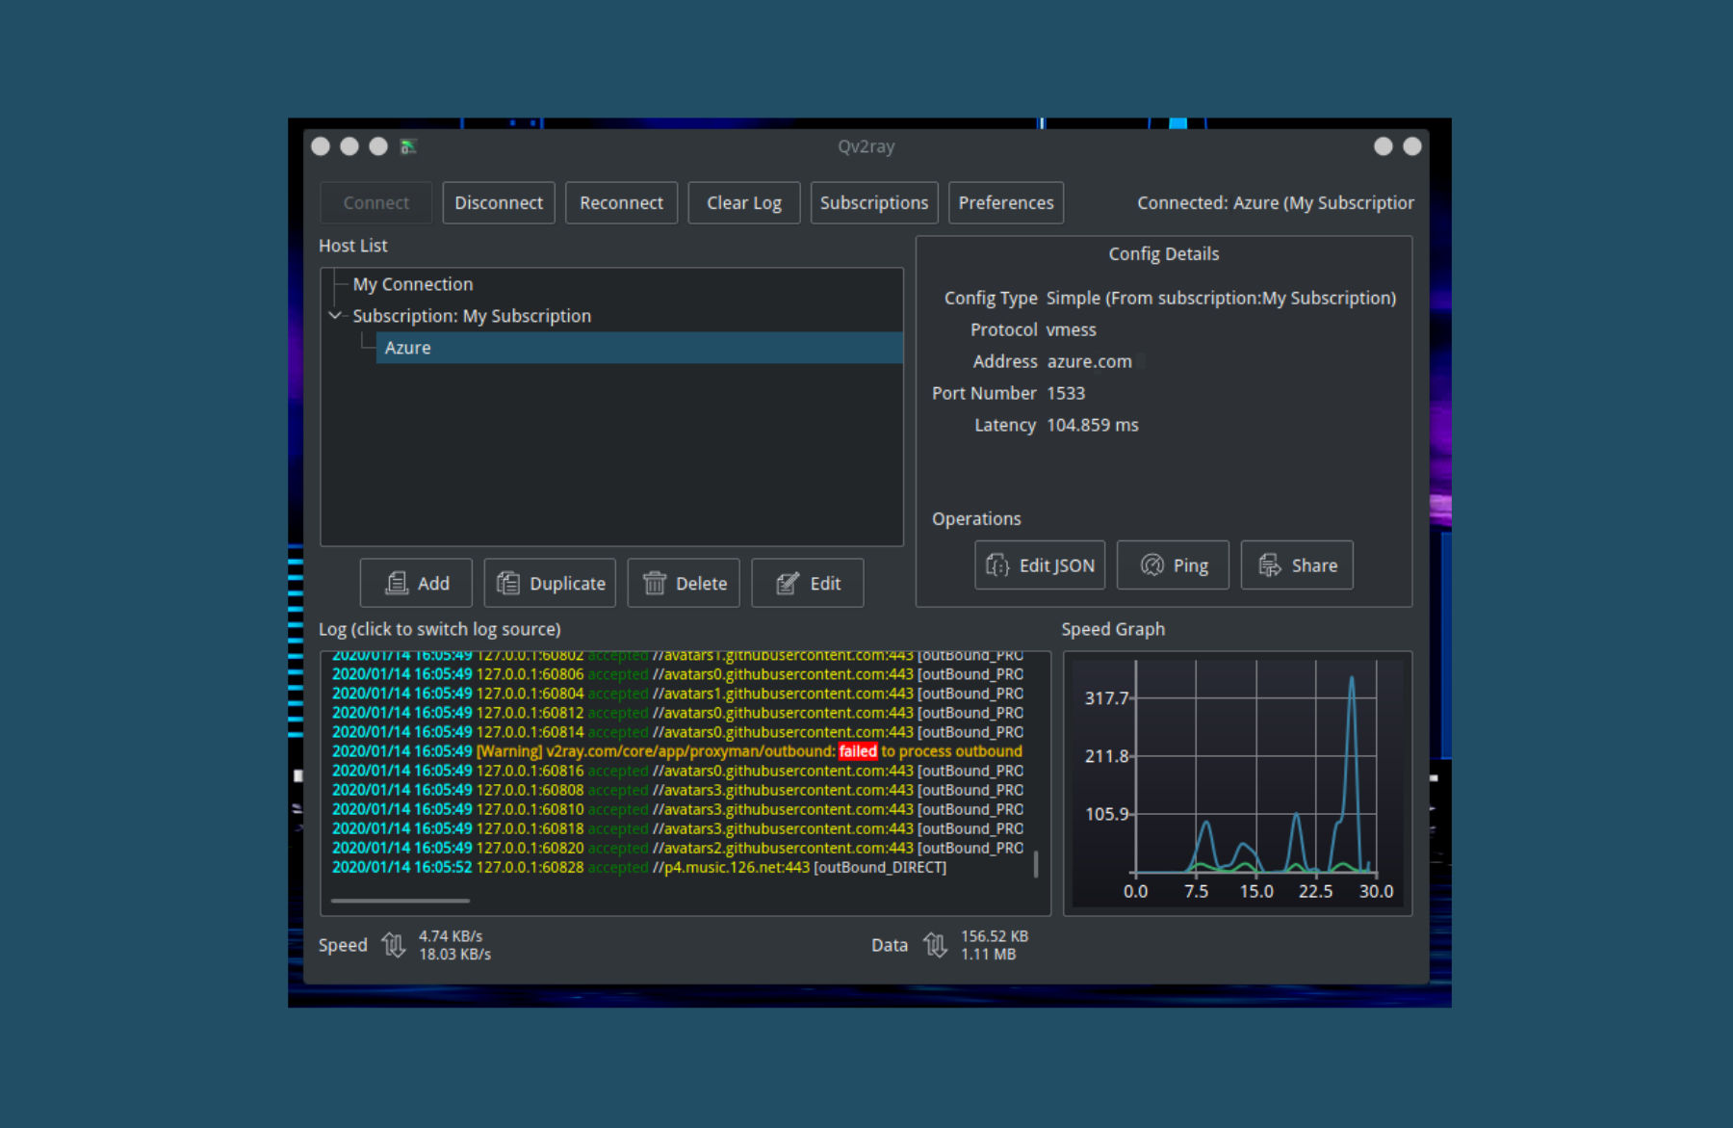Click the vmess protocol value
The image size is (1733, 1128).
coord(1072,329)
